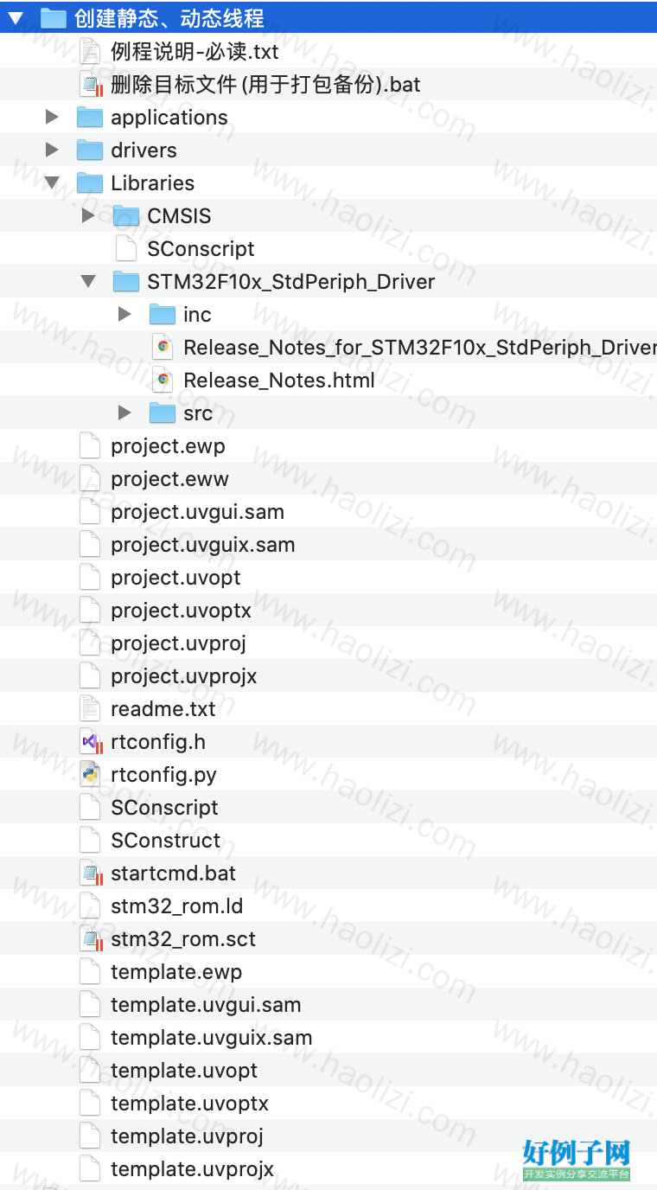657x1190 pixels.
Task: Click the drivers folder icon
Action: coord(90,150)
